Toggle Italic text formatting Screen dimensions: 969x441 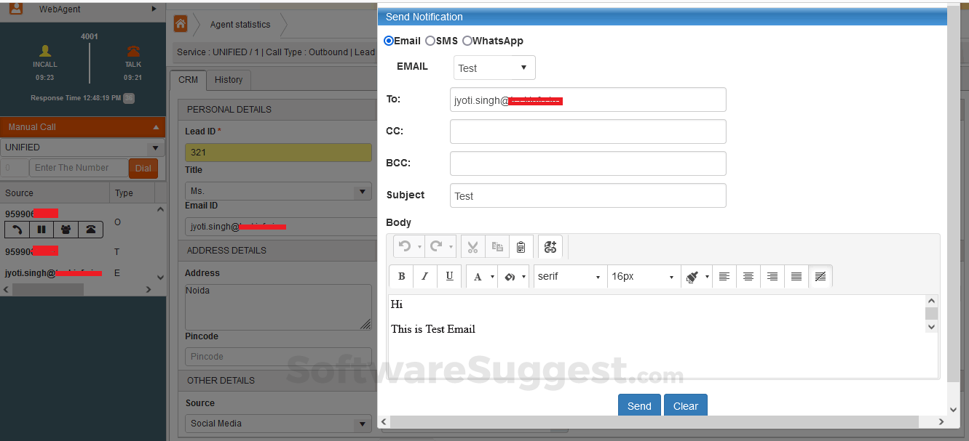pos(425,276)
